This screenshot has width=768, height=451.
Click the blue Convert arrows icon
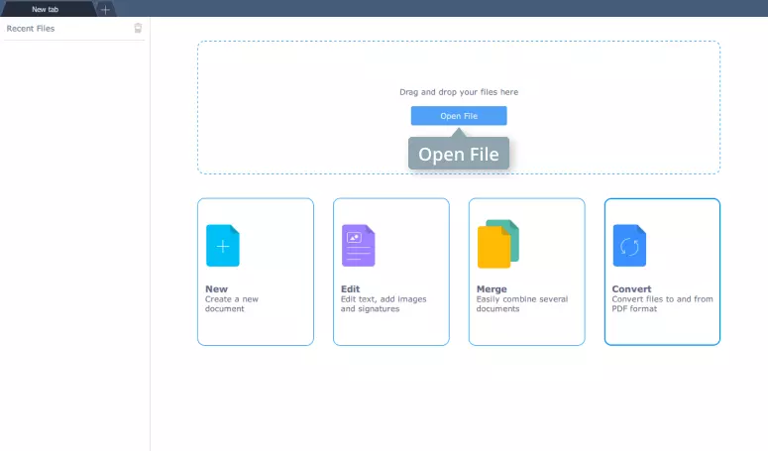pyautogui.click(x=629, y=245)
